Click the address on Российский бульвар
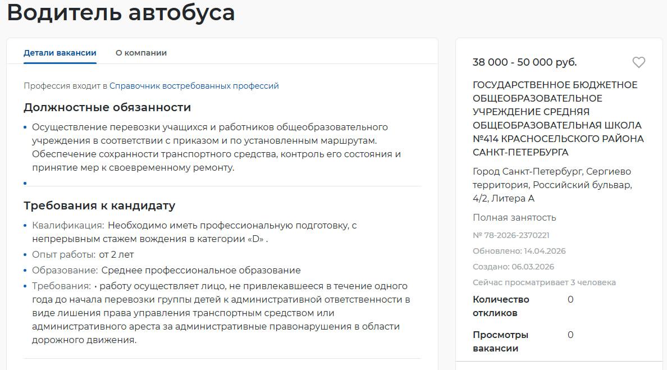 pos(552,185)
